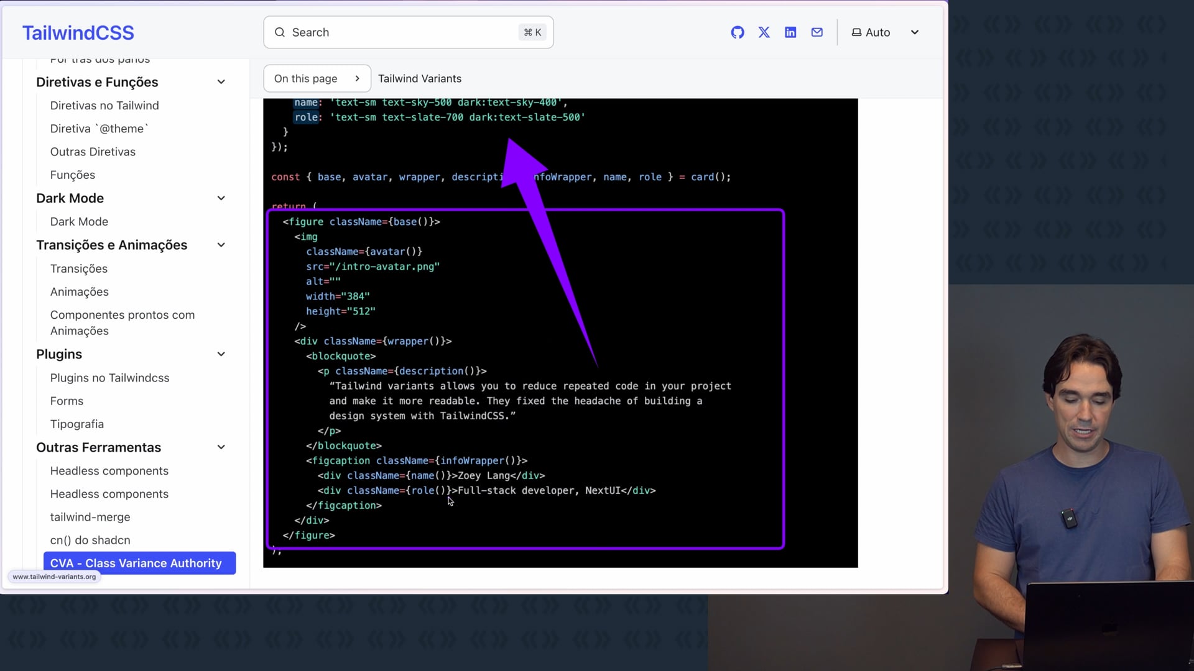This screenshot has width=1194, height=671.
Task: Open the X (Twitter) icon link
Action: point(764,32)
